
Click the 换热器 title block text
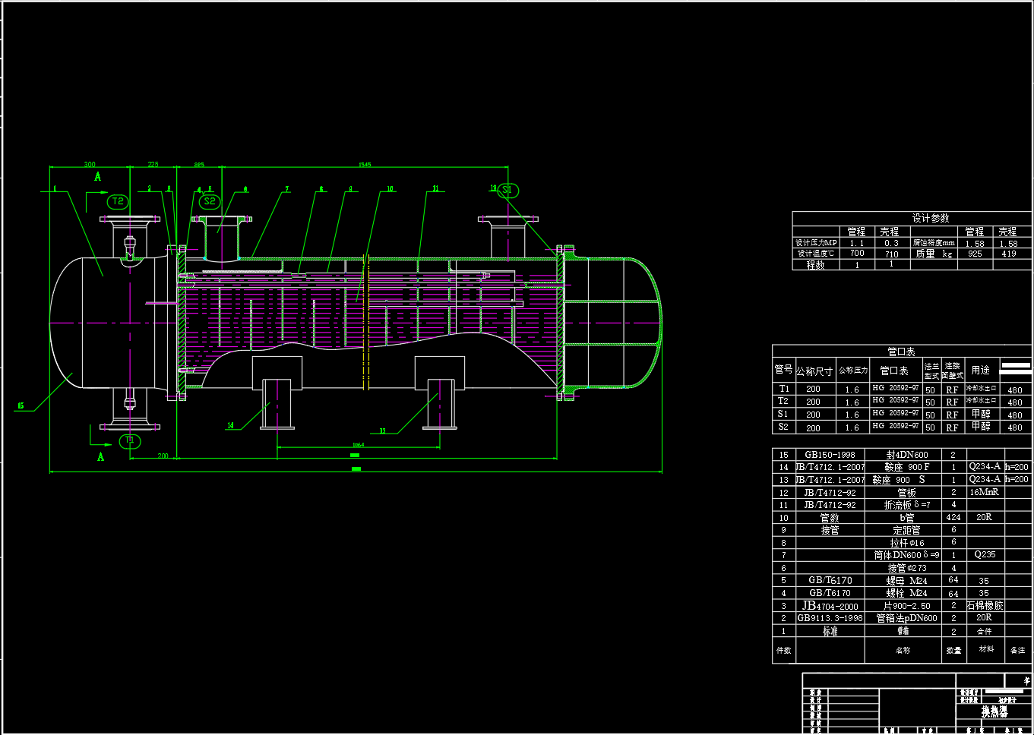tap(994, 711)
